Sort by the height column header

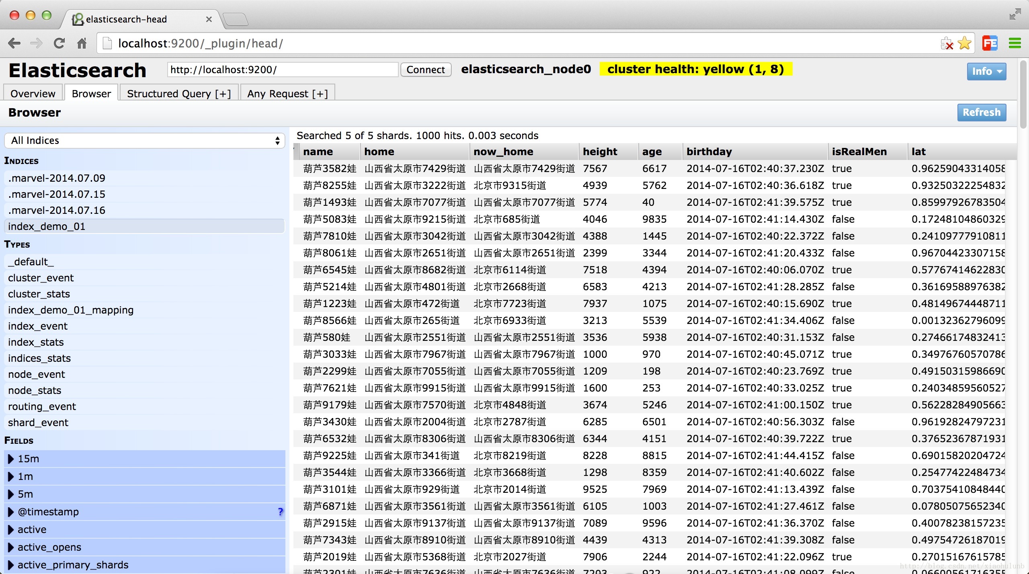[609, 152]
